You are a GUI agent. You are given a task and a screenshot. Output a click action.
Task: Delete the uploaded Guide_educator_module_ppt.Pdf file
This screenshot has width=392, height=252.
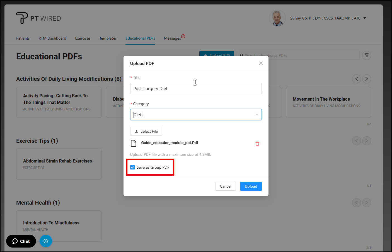[257, 144]
